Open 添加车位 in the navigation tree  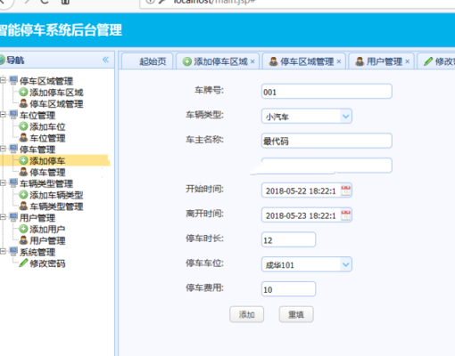(47, 126)
